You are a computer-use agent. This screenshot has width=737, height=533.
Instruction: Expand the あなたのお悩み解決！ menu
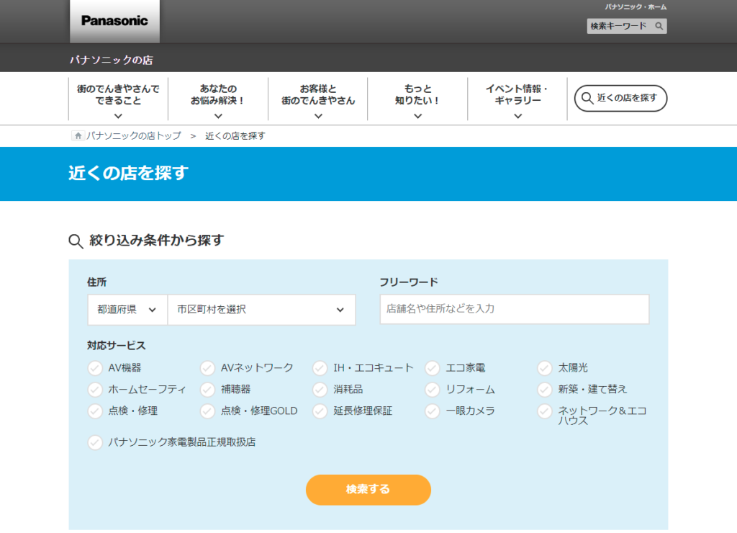point(218,99)
